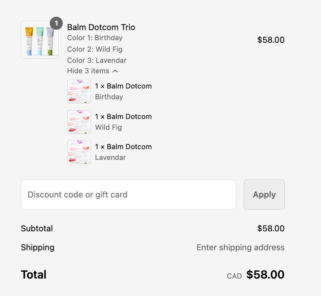The height and width of the screenshot is (296, 321).
Task: Click the 1 × Balm Dotcom Wild Fig item
Action: point(123,122)
